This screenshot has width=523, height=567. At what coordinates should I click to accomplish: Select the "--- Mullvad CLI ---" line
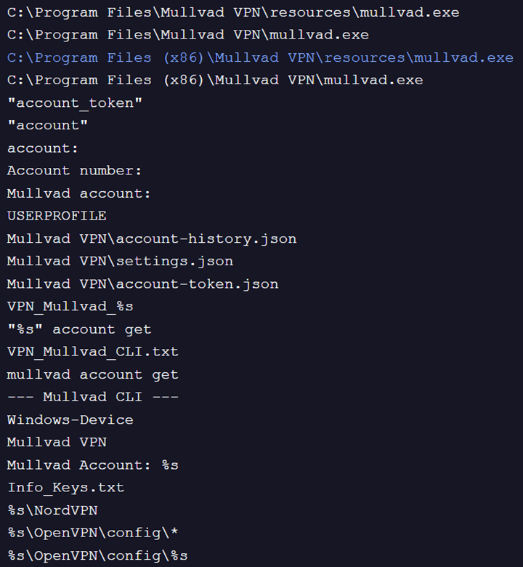click(93, 397)
